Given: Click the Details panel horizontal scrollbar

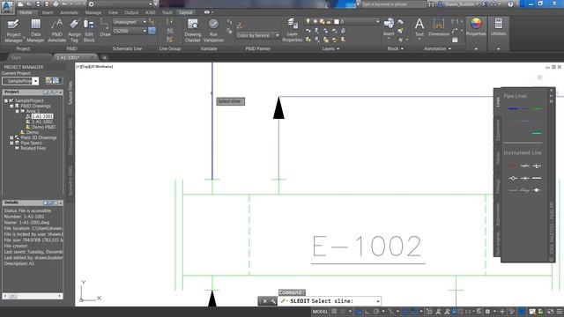Looking at the screenshot, I should pyautogui.click(x=33, y=296).
